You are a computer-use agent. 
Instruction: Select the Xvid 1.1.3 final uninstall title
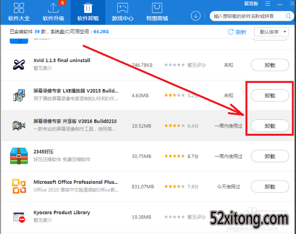(x=62, y=61)
